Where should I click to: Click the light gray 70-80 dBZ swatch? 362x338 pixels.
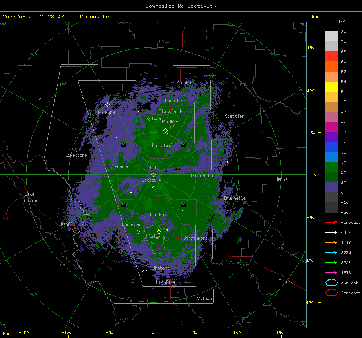[x=331, y=37]
